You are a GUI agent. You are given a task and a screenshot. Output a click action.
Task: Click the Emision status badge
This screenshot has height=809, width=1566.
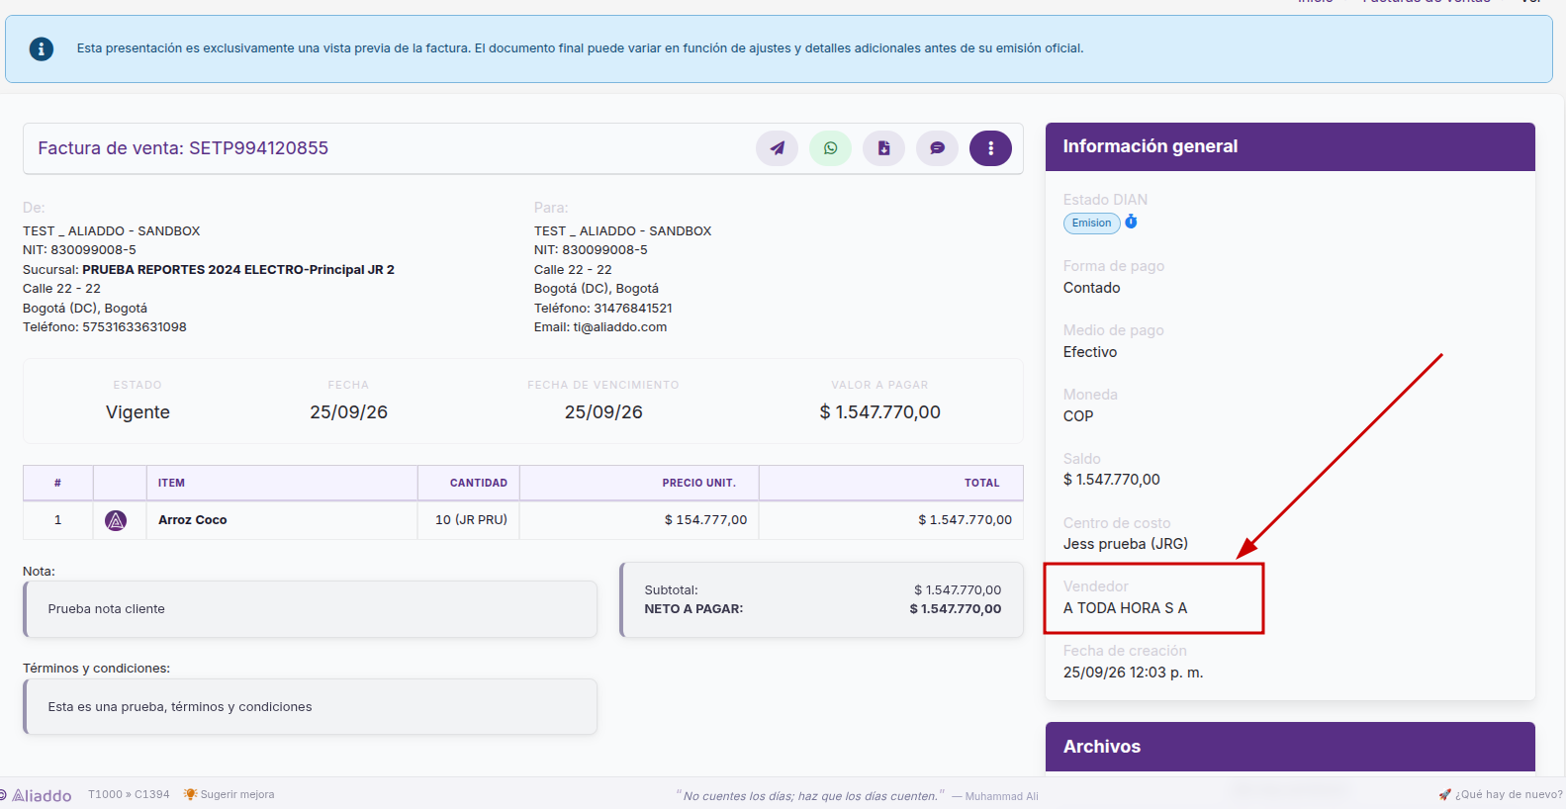click(1091, 224)
